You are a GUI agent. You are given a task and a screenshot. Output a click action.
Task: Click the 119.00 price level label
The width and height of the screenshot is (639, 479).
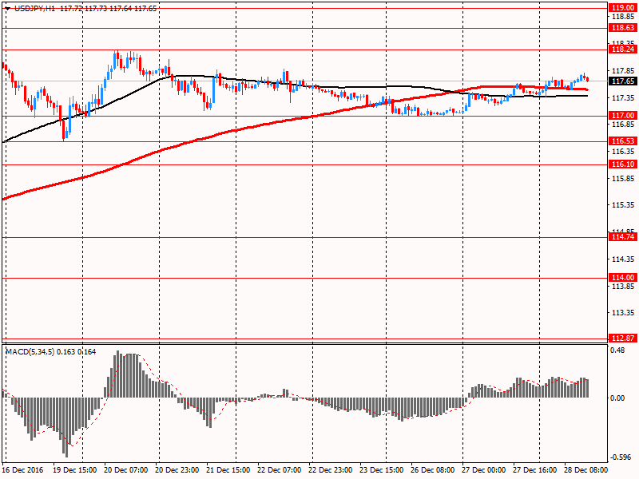tap(623, 8)
